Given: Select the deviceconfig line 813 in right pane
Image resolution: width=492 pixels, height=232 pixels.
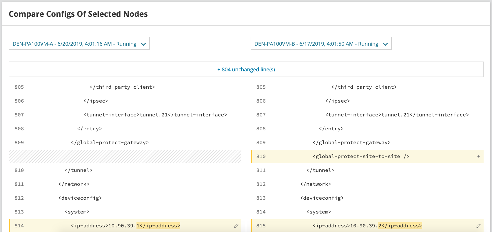Looking at the screenshot, I should tap(322, 198).
